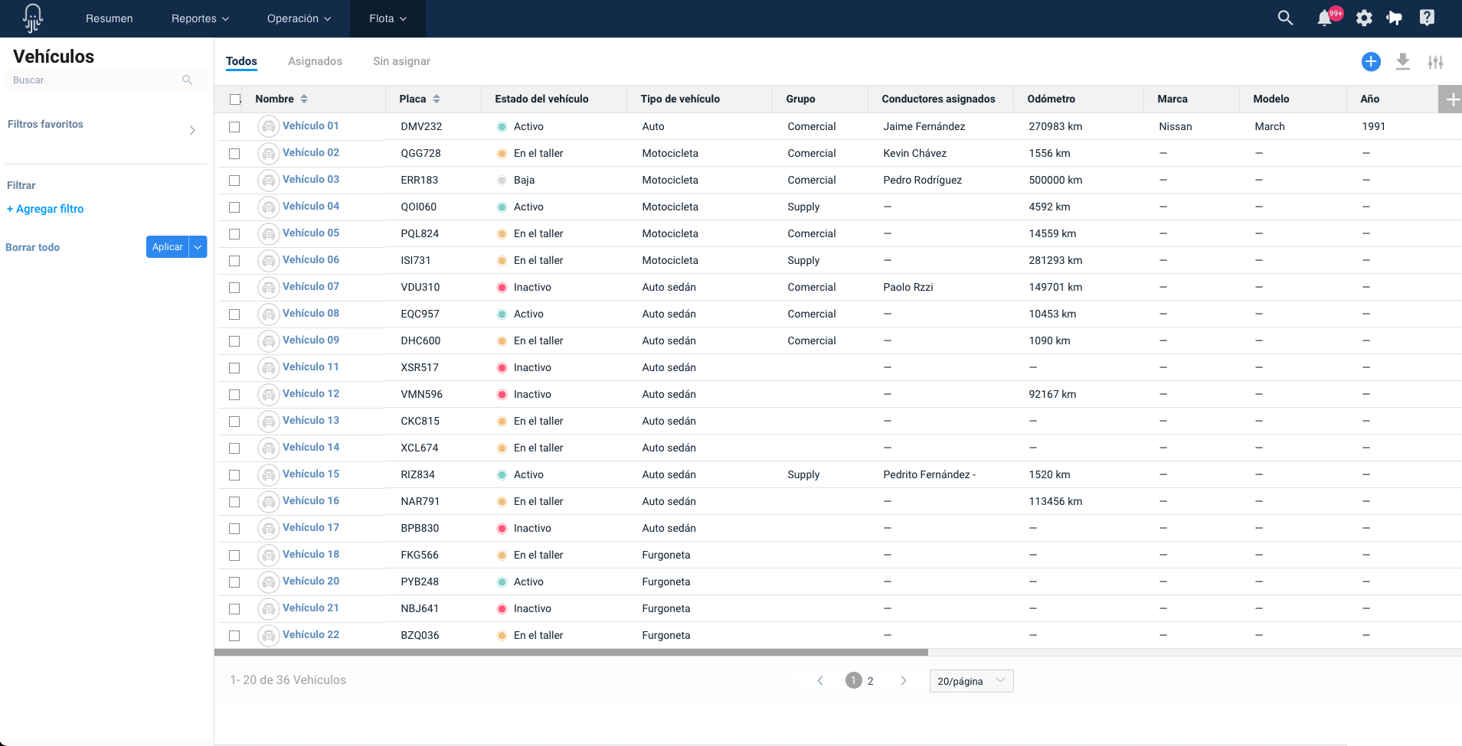Image resolution: width=1462 pixels, height=746 pixels.
Task: Click the app logo in the top bar
Action: 32,18
